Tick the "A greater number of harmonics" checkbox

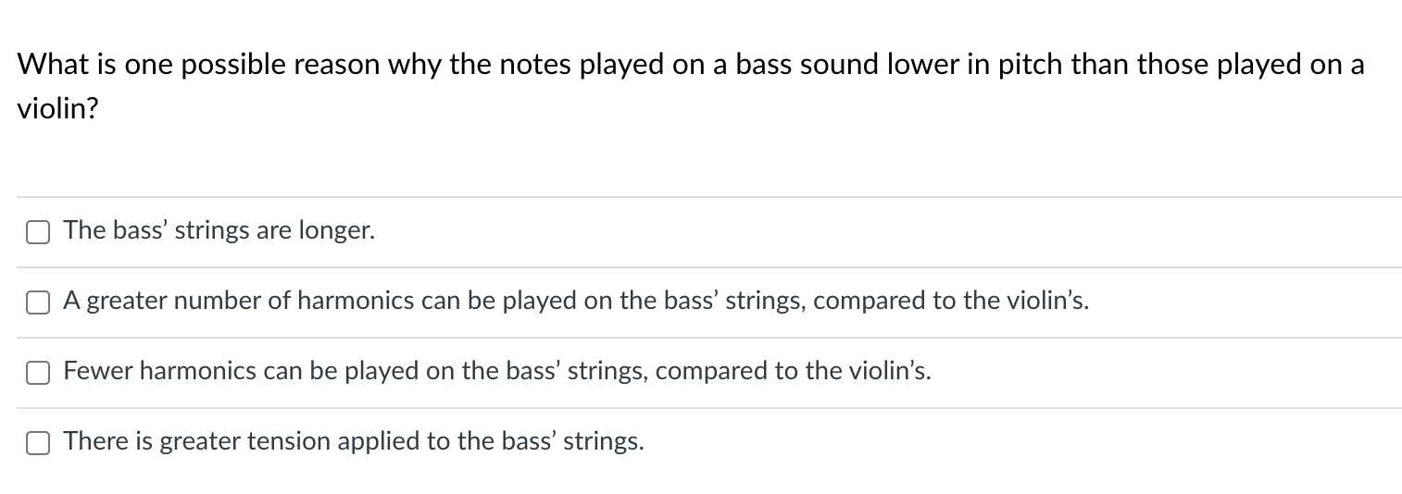pyautogui.click(x=38, y=303)
